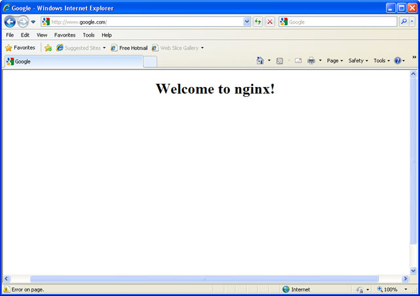The height and width of the screenshot is (296, 420).
Task: Open Suggested Sites link
Action: point(78,48)
